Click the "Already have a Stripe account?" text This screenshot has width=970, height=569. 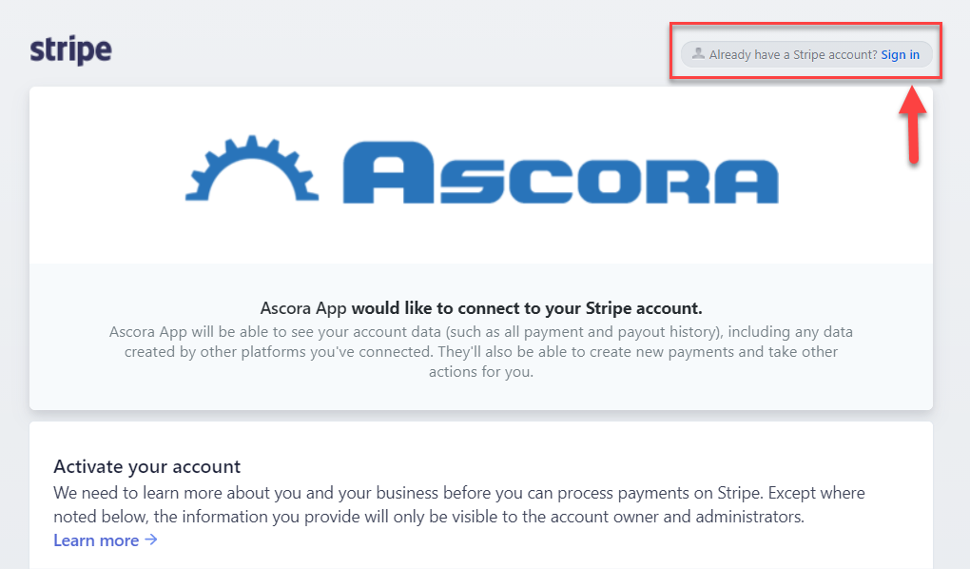[793, 54]
